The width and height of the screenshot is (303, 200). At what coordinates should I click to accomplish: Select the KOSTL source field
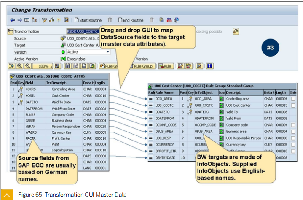pos(30,96)
